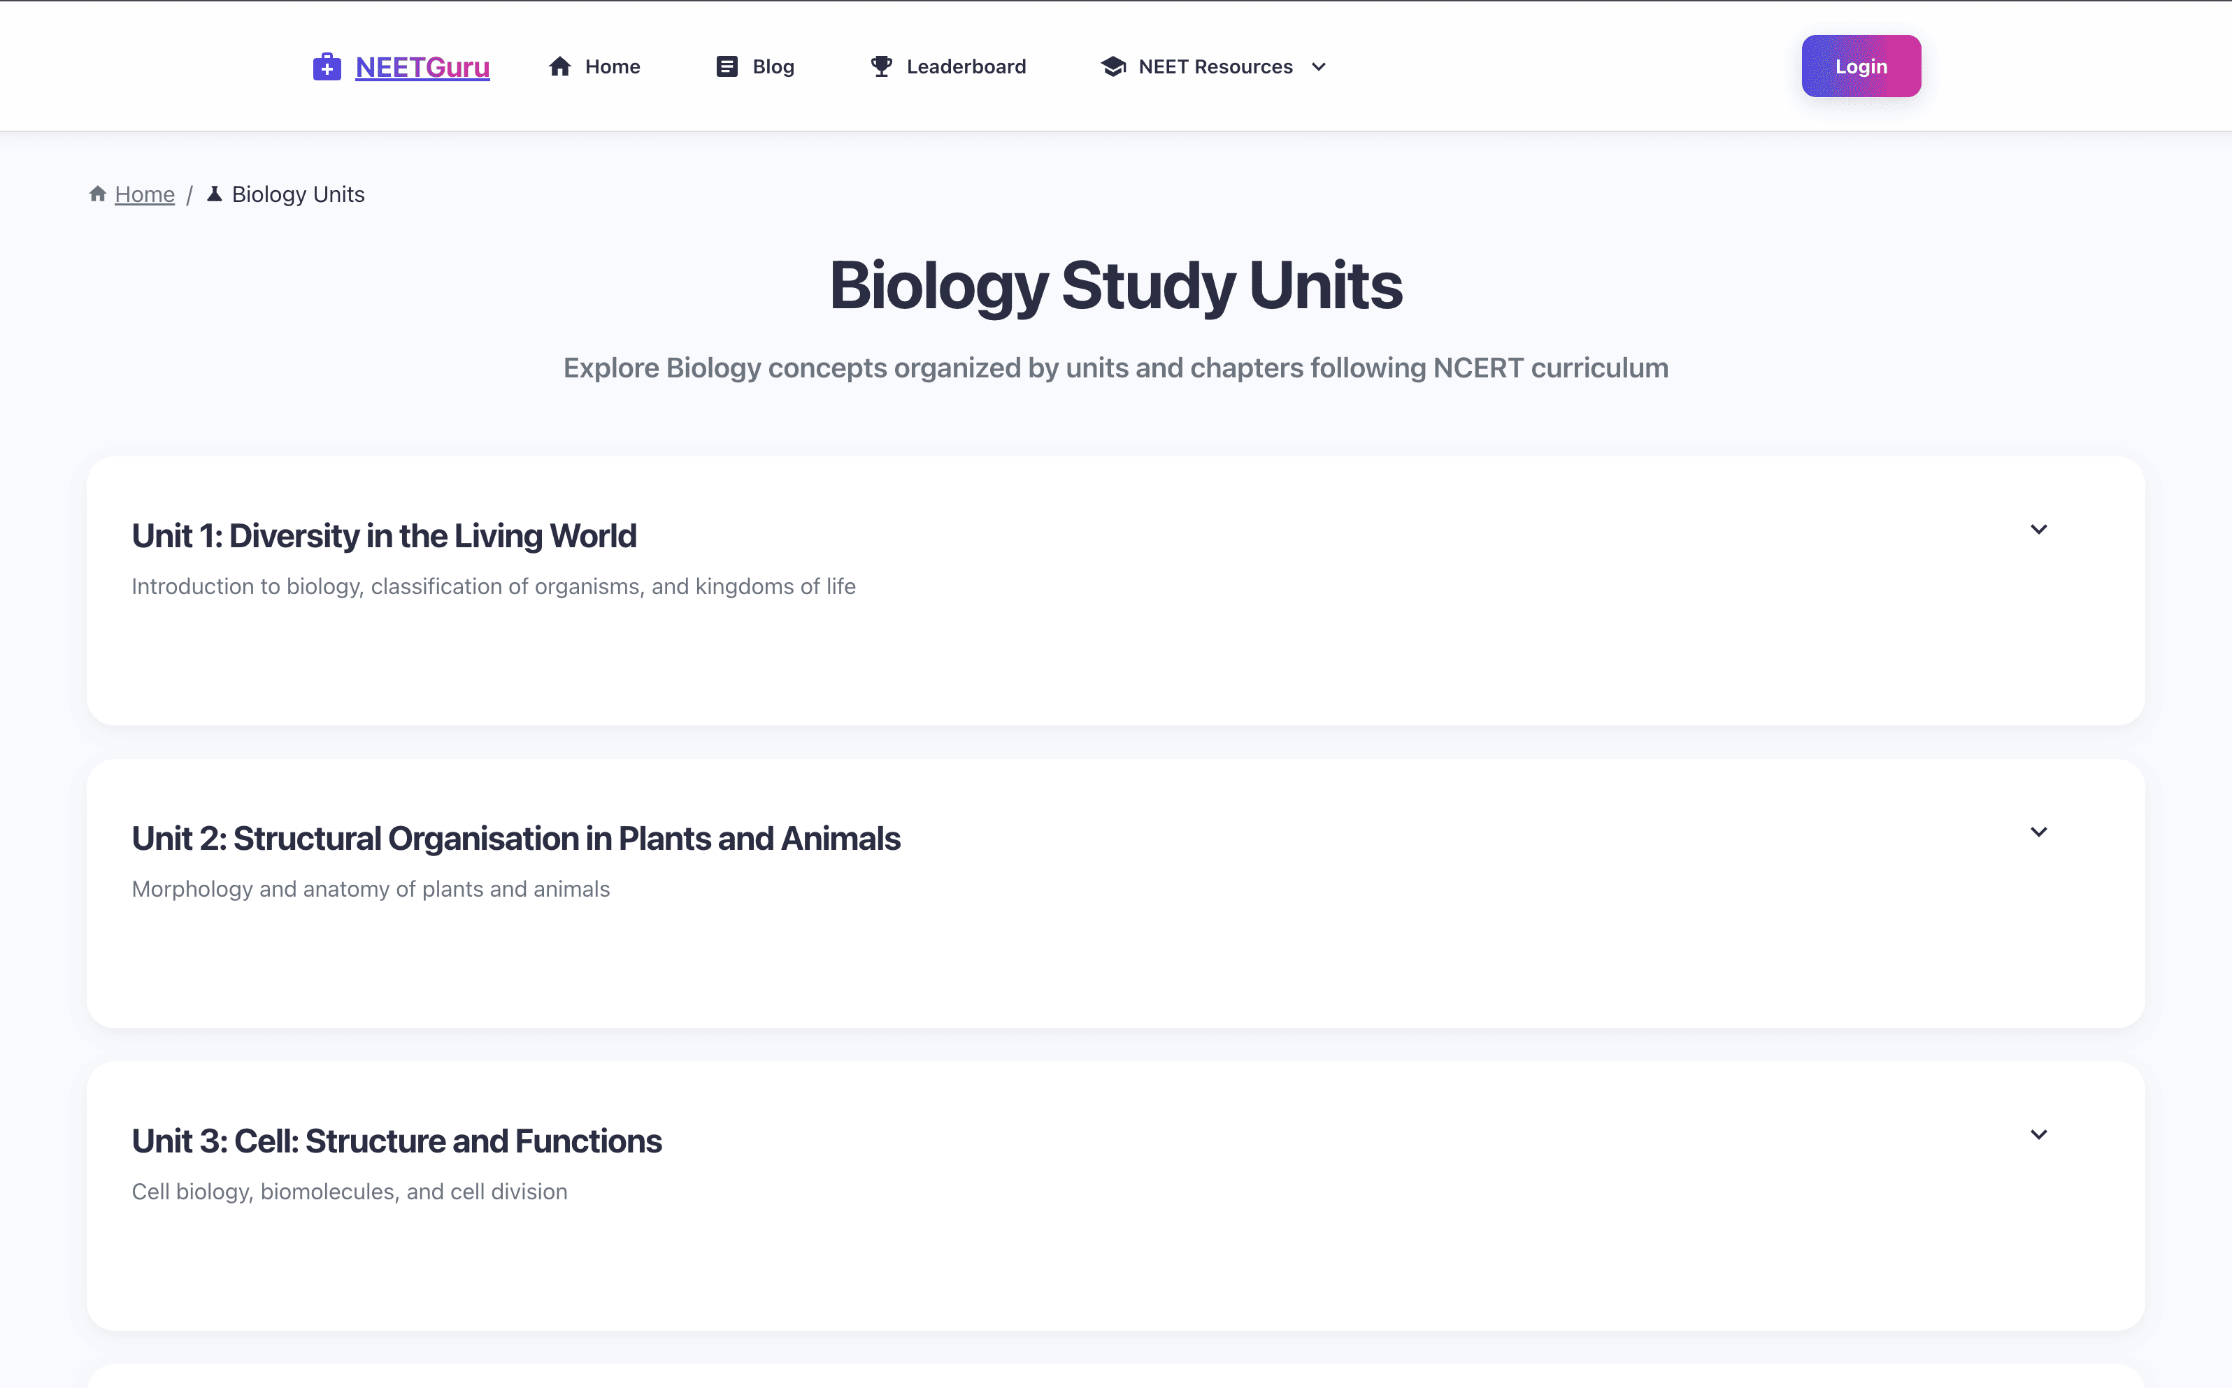Click the Blog document icon

(x=727, y=67)
